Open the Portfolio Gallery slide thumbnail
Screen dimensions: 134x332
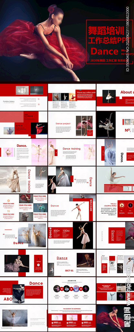[24, 97]
